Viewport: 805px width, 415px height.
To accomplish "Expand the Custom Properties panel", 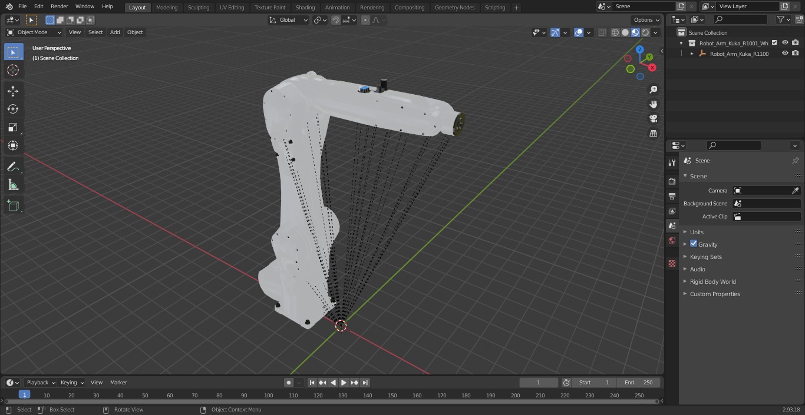I will click(x=715, y=294).
